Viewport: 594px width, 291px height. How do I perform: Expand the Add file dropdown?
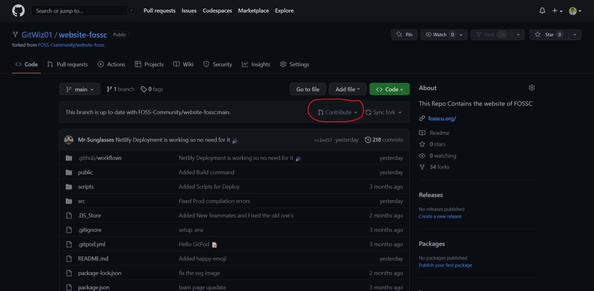(348, 89)
